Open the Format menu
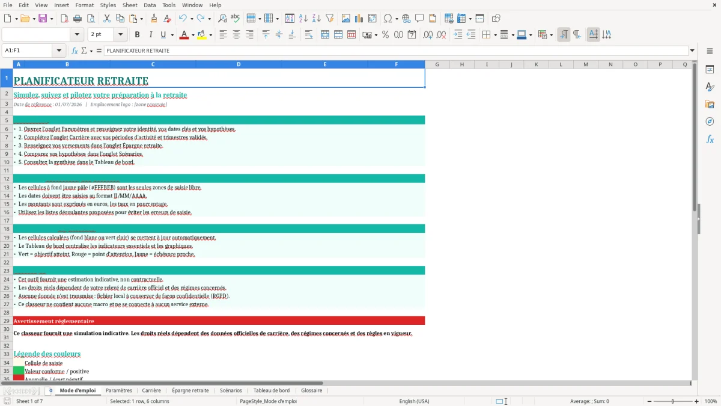The height and width of the screenshot is (406, 721). pos(84,5)
